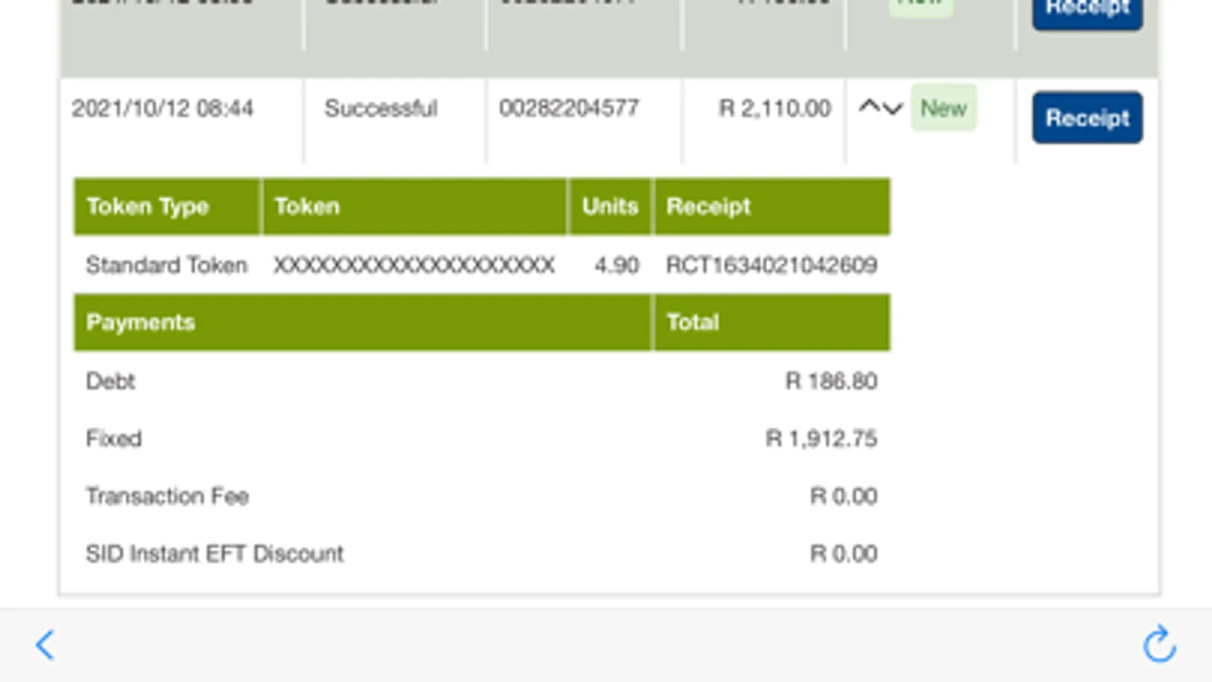The width and height of the screenshot is (1212, 682).
Task: Open Receipt for R 2,110.00 transaction
Action: (1087, 117)
